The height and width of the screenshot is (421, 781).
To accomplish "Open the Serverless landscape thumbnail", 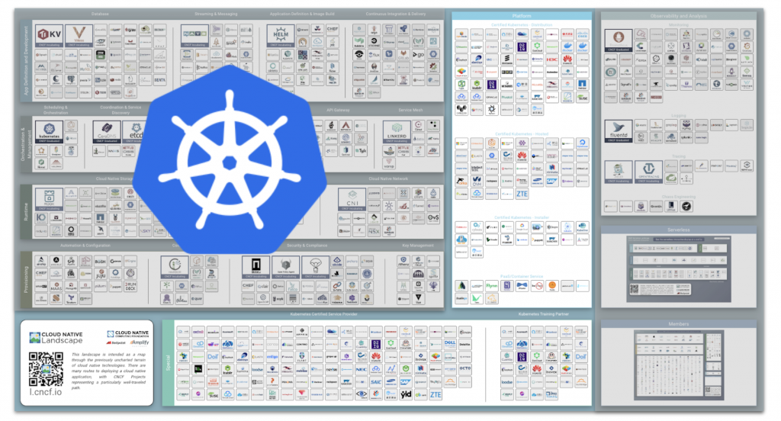I will [x=678, y=269].
